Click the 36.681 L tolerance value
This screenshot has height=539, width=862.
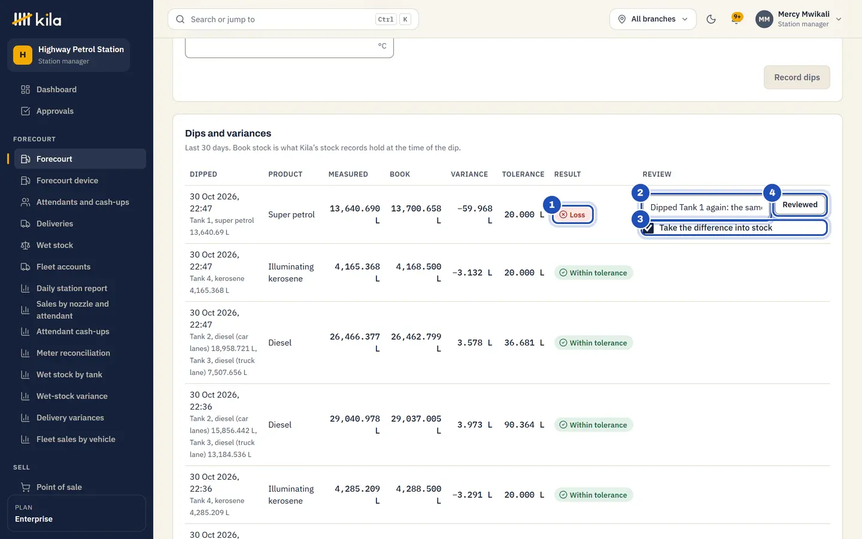tap(524, 343)
